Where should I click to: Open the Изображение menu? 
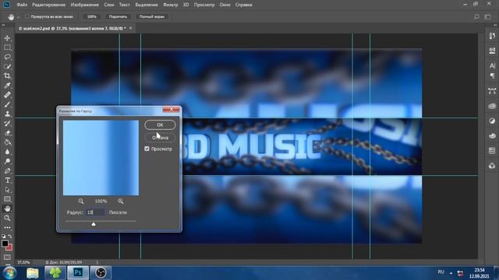pyautogui.click(x=85, y=5)
